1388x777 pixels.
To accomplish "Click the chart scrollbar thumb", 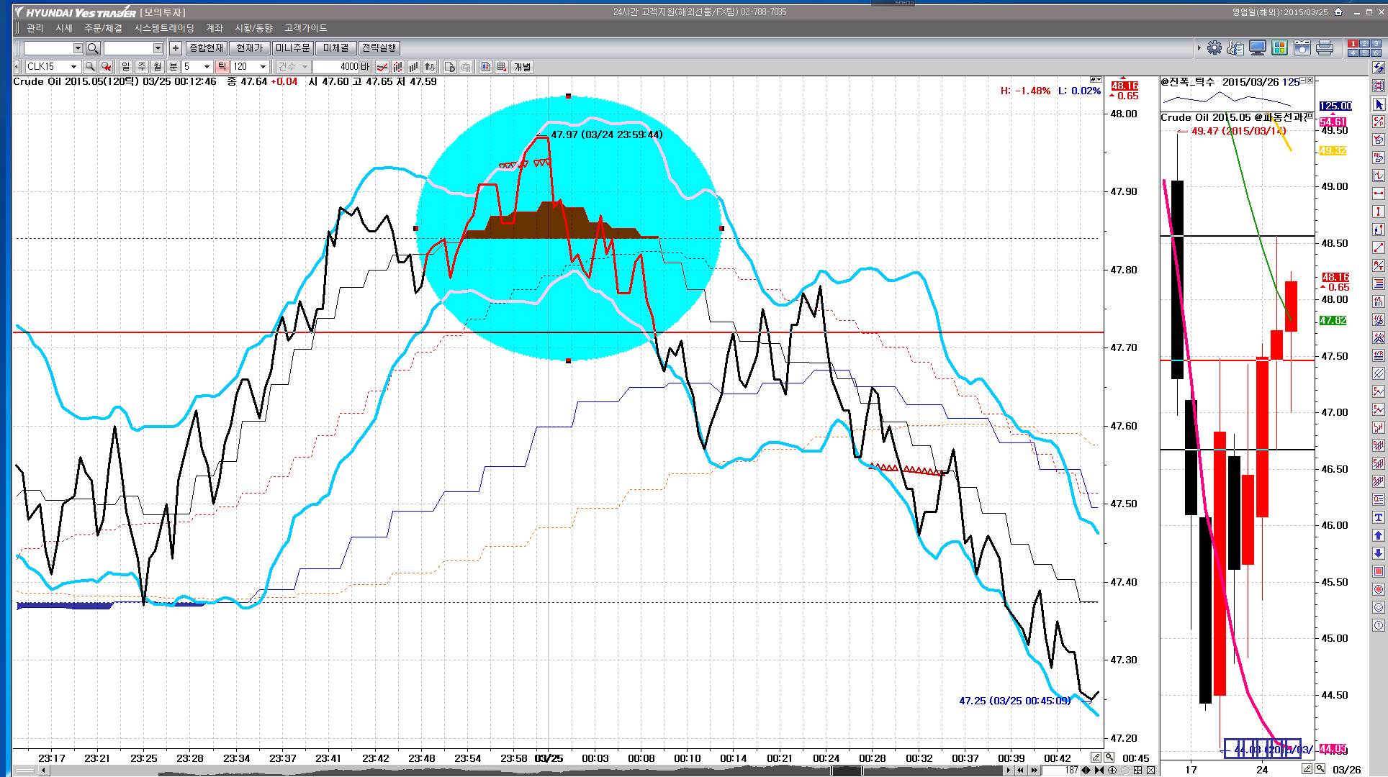I will (846, 771).
